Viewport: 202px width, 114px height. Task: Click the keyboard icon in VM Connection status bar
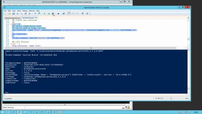(x=123, y=108)
